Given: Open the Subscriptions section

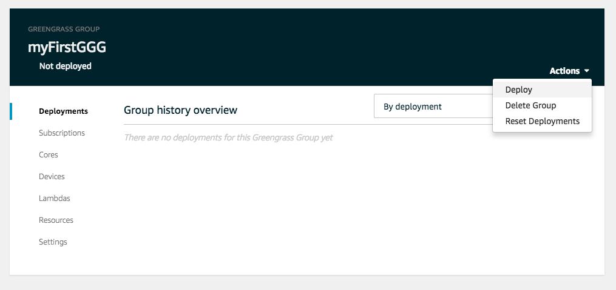Looking at the screenshot, I should point(62,133).
